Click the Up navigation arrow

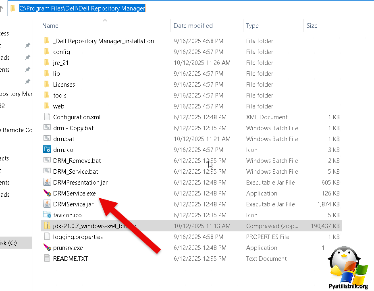[x=2, y=8]
